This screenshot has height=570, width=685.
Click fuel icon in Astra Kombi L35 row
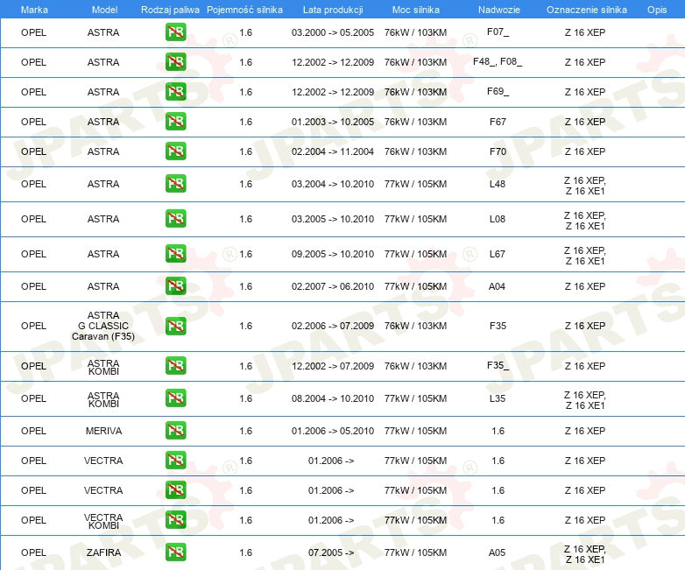[175, 398]
